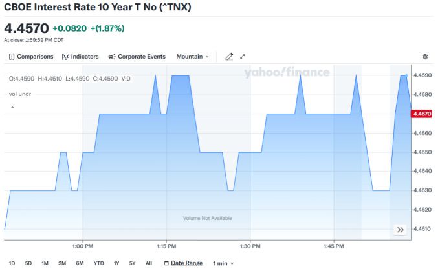Switch to the 5D range
This screenshot has height=271, width=440.
point(28,263)
